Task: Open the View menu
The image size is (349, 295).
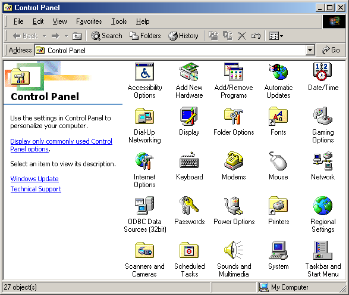Action: [59, 21]
